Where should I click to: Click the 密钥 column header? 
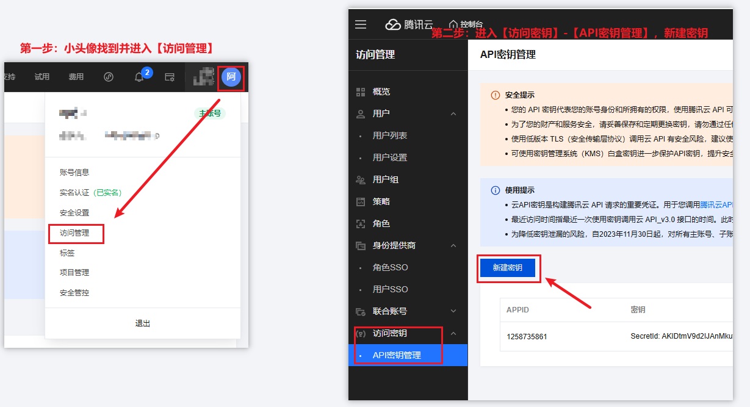coord(638,310)
